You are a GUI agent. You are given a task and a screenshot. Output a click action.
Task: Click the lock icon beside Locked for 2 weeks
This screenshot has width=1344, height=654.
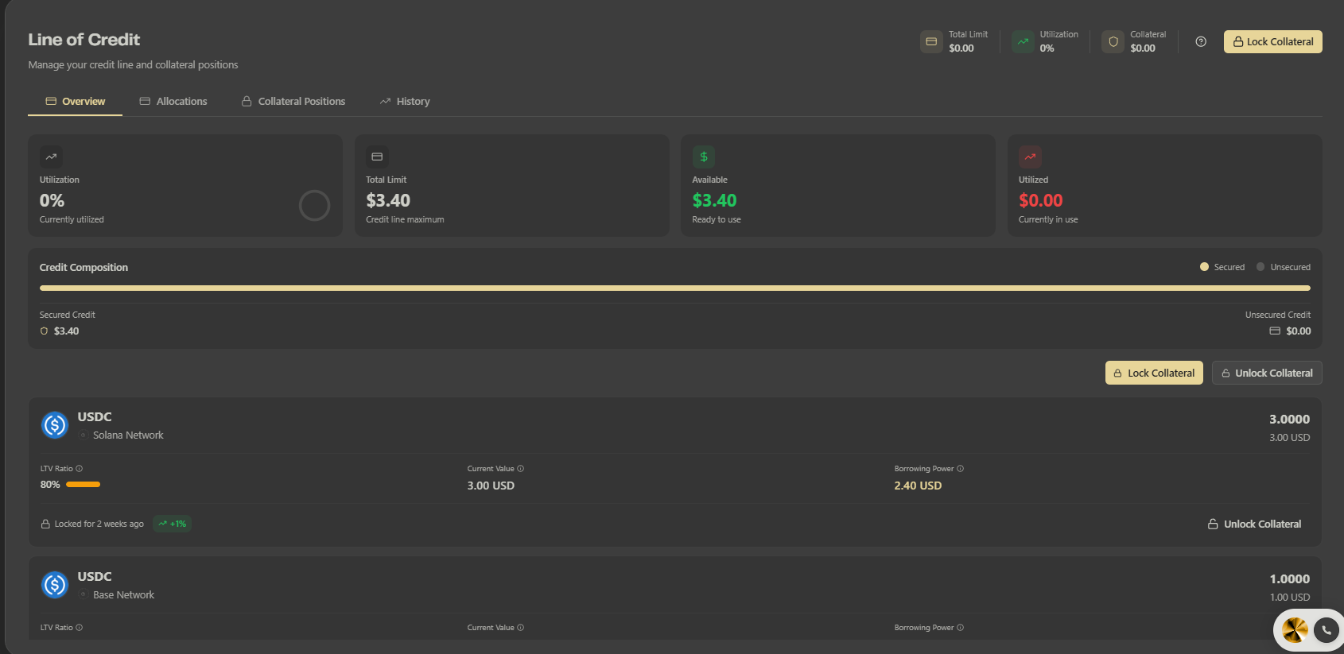tap(45, 524)
